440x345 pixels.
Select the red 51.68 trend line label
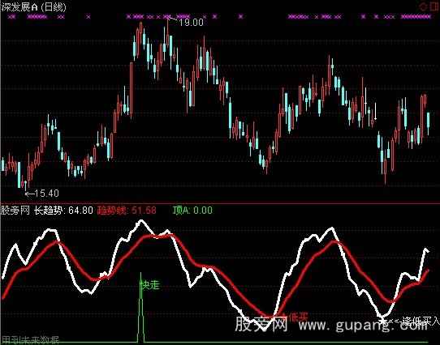[127, 210]
